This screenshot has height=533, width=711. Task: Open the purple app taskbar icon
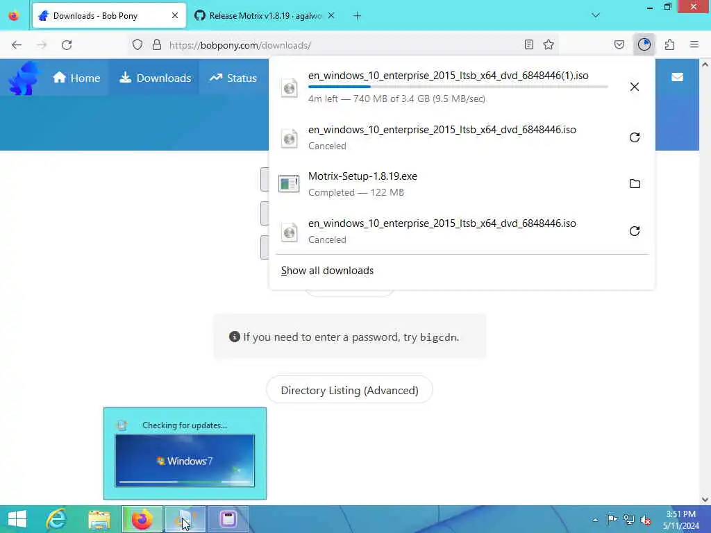click(x=228, y=519)
